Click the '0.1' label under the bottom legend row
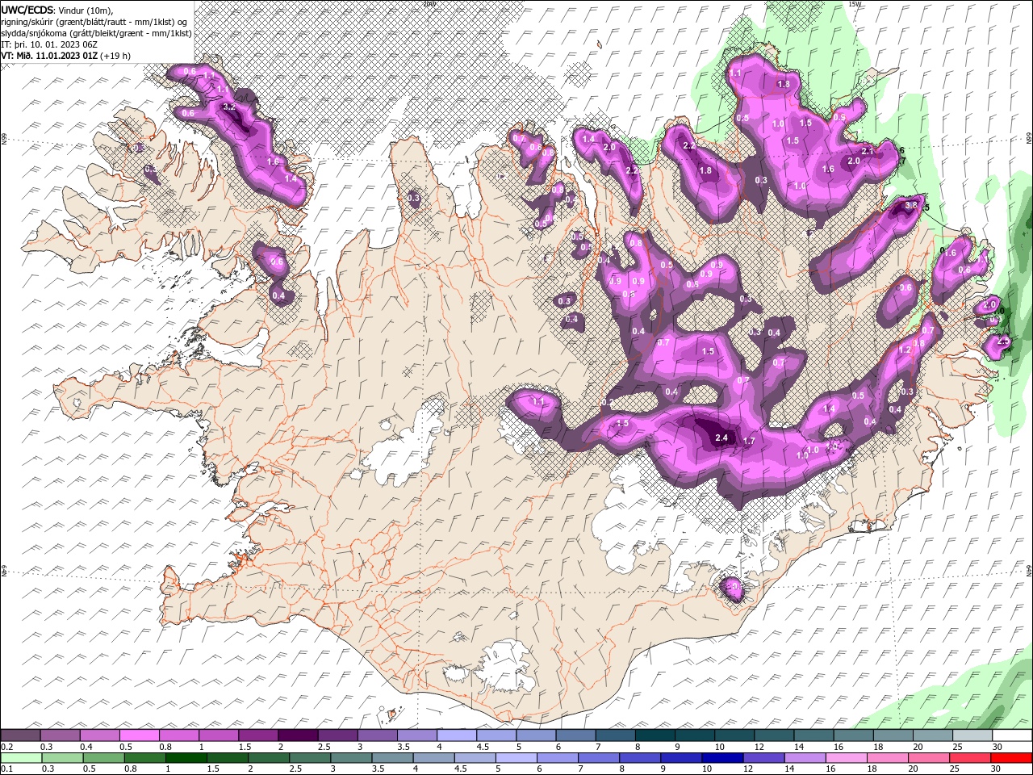Image resolution: width=1033 pixels, height=775 pixels. [6, 769]
